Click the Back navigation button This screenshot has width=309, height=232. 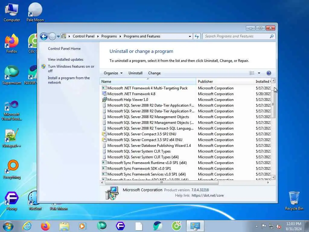44,36
